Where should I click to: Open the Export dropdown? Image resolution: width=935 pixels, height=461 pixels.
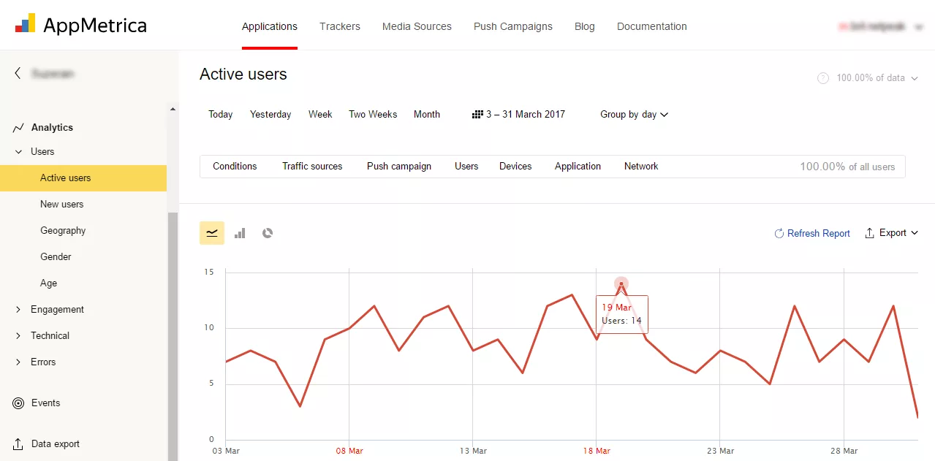click(891, 233)
